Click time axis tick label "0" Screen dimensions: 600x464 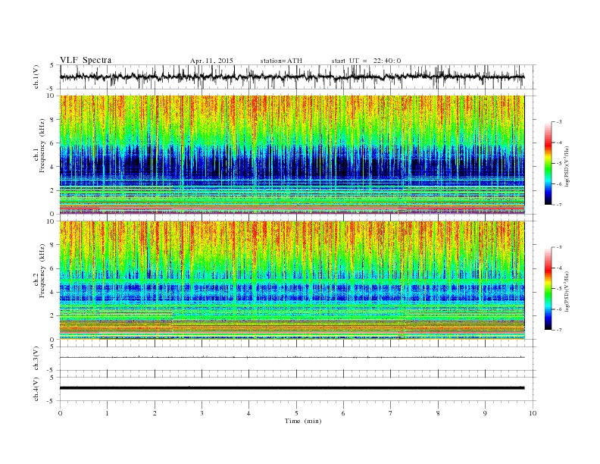tap(60, 413)
